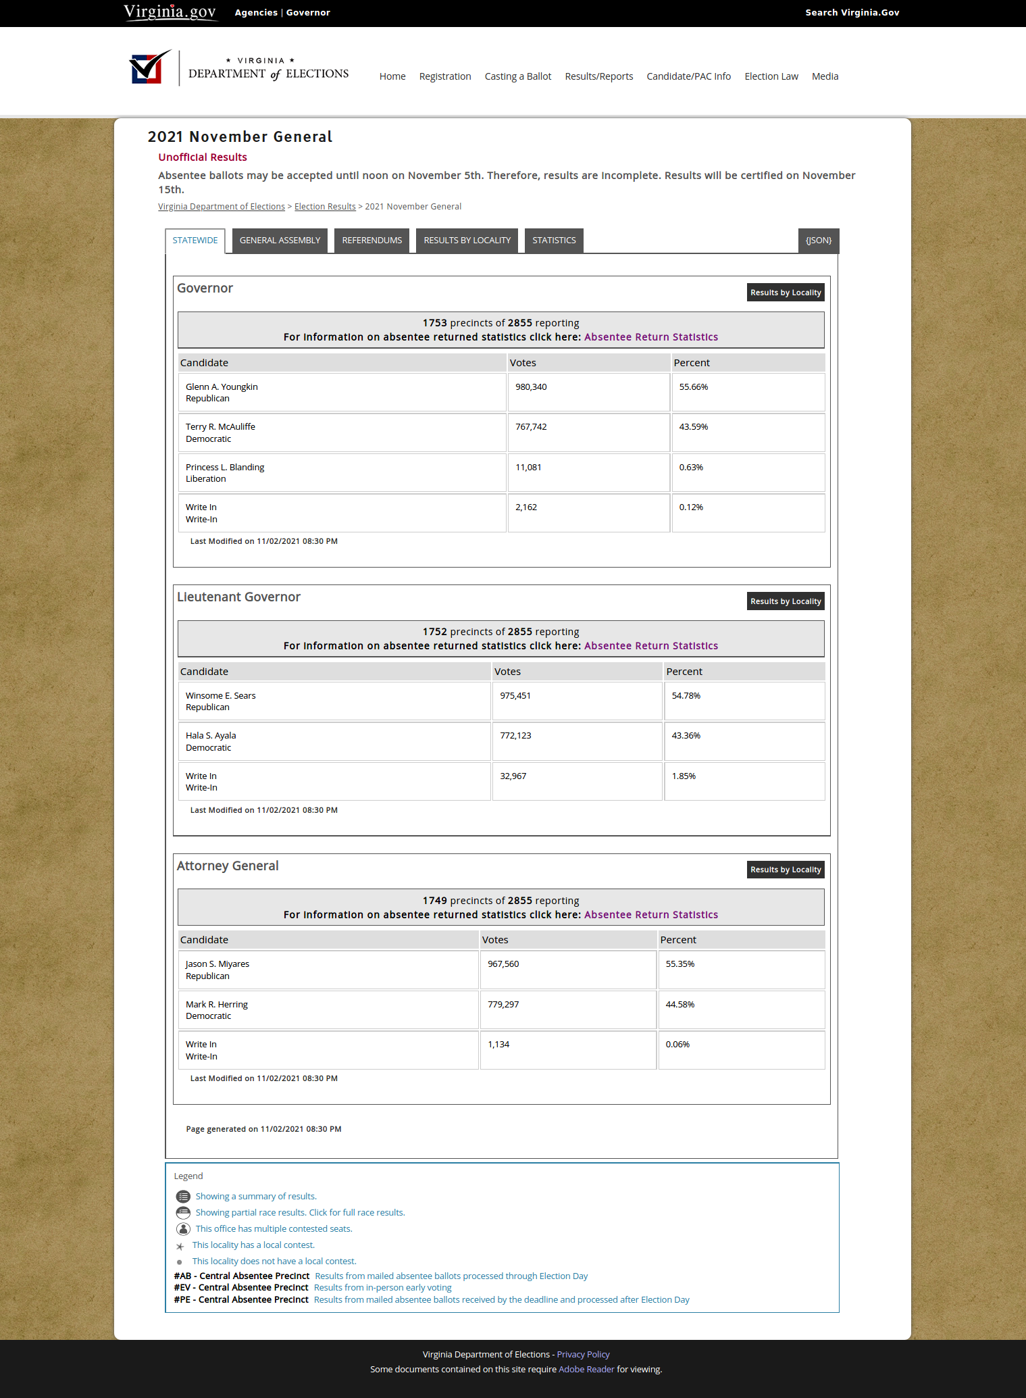
Task: Open the {JSON} data view
Action: coord(819,241)
